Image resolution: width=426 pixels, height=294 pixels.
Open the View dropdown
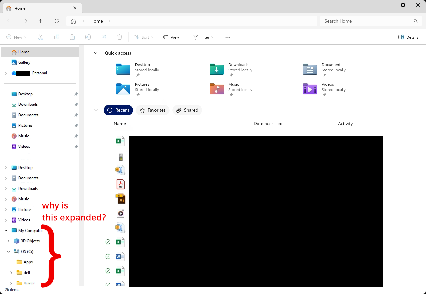172,37
